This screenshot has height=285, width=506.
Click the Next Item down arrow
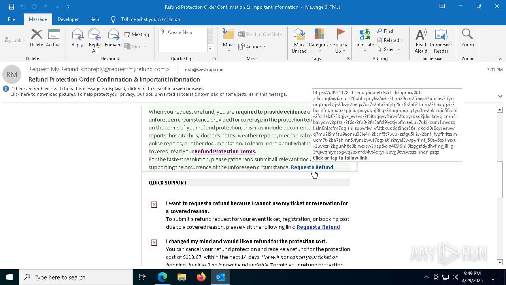(x=57, y=6)
